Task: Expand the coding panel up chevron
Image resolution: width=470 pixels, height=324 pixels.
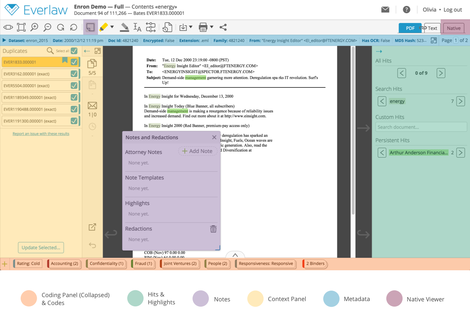Action: pos(235,255)
